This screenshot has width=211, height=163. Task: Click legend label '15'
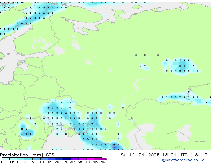point(49,162)
